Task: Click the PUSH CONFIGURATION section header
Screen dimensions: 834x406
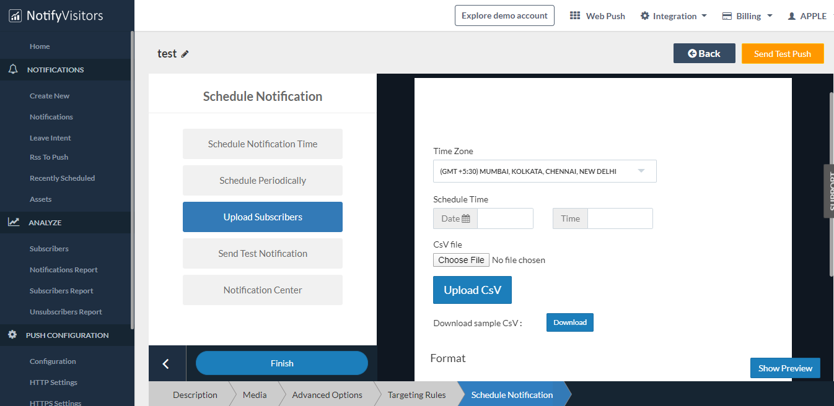Action: tap(65, 335)
